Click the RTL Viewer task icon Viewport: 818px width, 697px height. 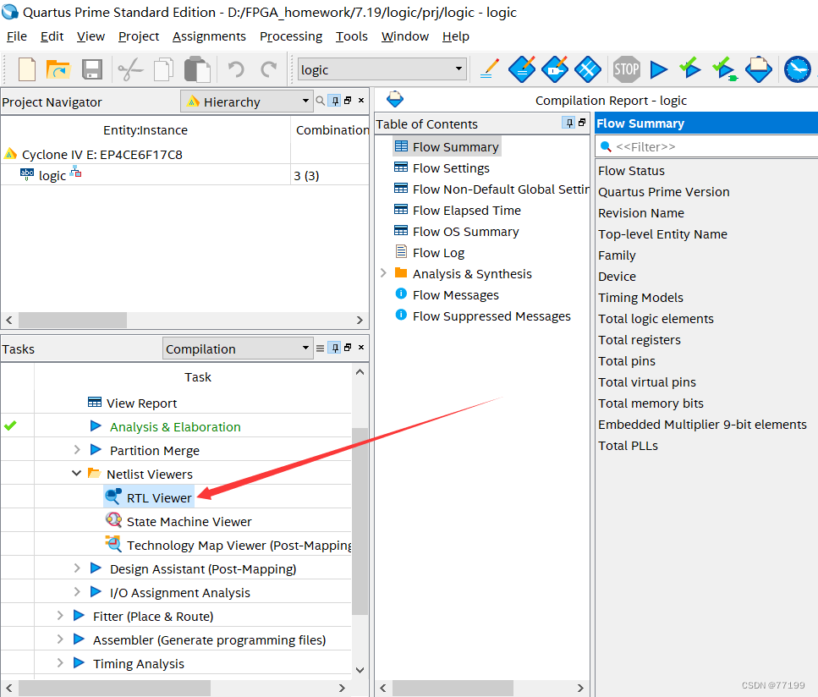click(113, 497)
